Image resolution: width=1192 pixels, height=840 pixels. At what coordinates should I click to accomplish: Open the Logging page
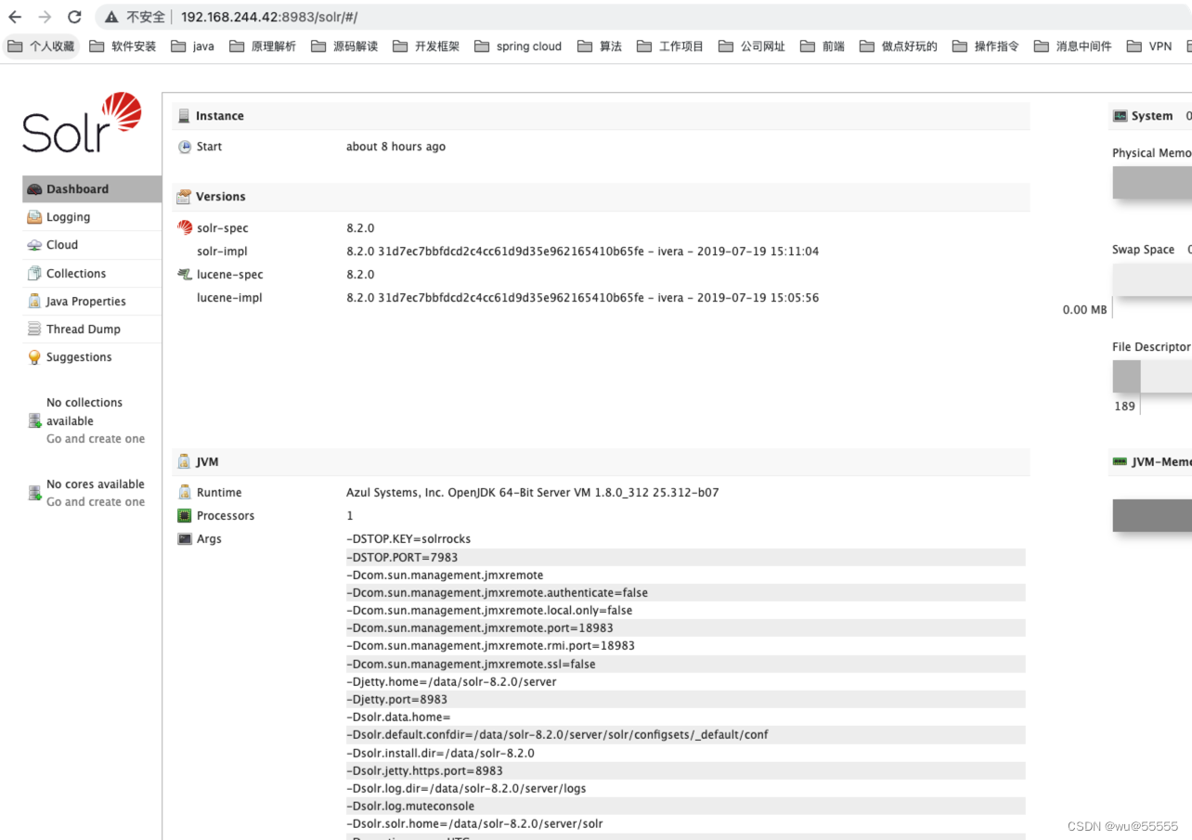[x=92, y=217]
